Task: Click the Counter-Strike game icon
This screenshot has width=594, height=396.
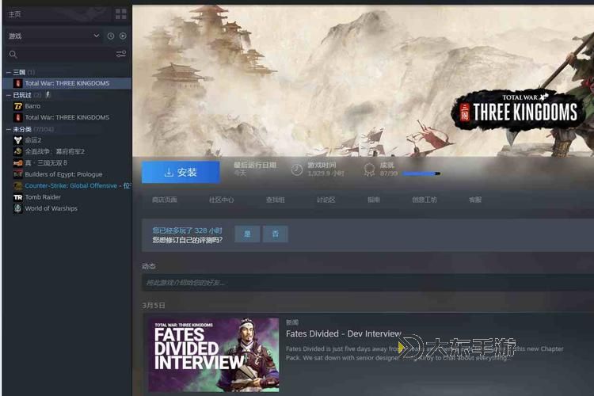Action: (x=17, y=185)
